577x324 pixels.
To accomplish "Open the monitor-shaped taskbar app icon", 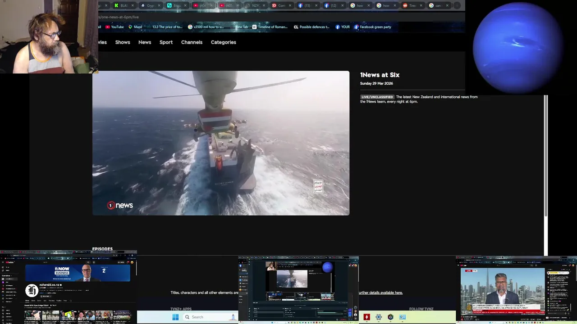I will (402, 317).
